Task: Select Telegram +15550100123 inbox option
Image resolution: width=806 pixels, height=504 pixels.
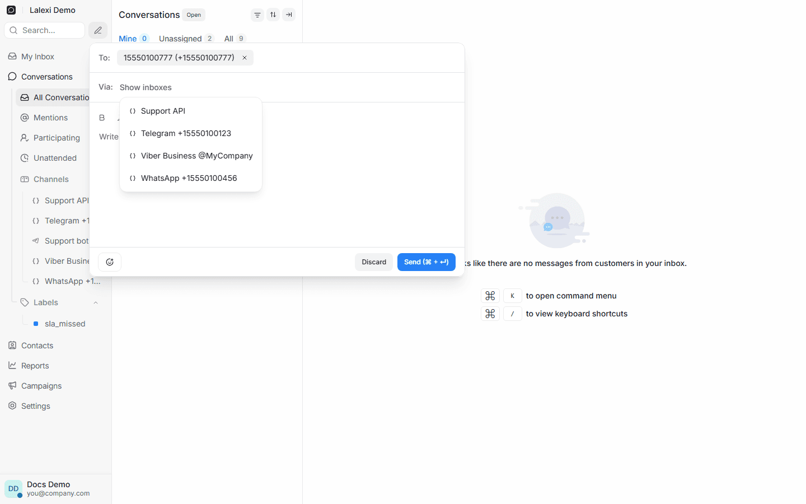Action: 191,133
